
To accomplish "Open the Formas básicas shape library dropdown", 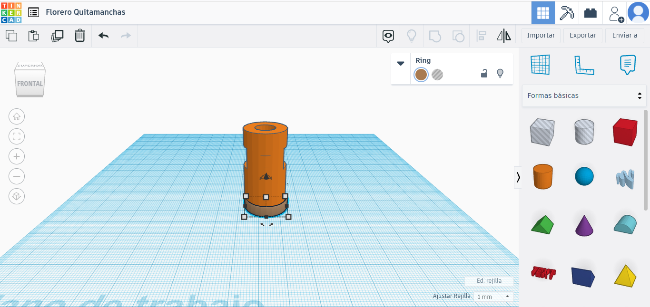I will click(584, 96).
